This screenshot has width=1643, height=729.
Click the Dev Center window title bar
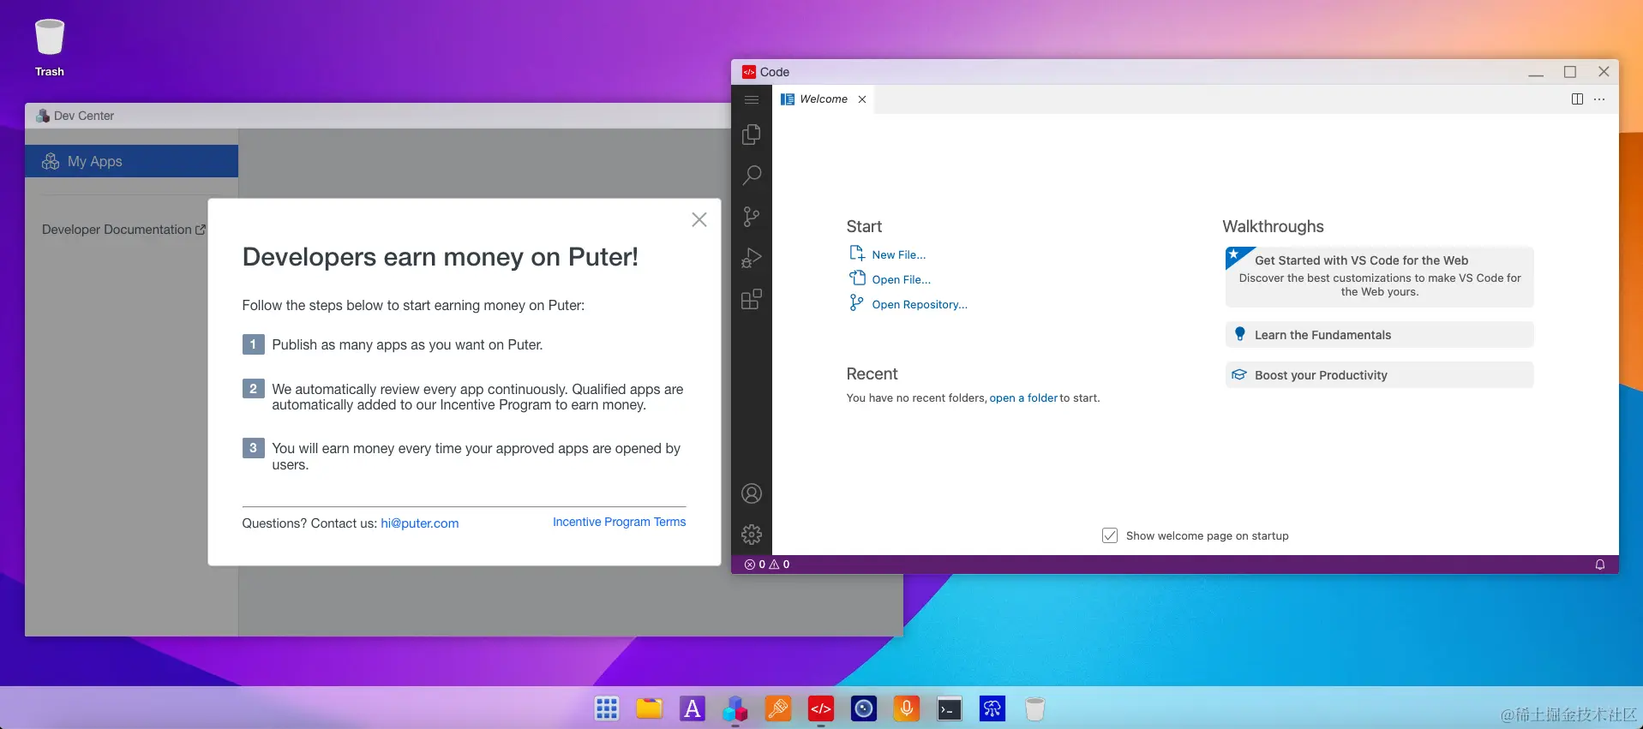377,116
